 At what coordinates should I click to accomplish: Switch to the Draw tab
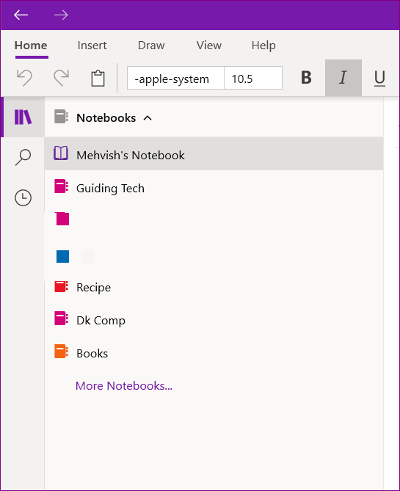151,46
